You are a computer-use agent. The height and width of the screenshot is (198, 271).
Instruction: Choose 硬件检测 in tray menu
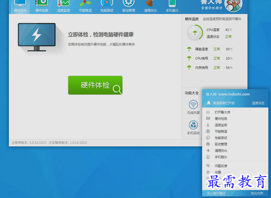pos(235,119)
